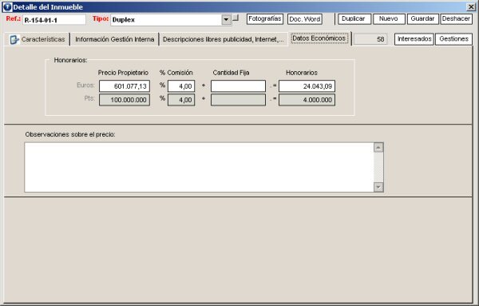Screen dimensions: 479x306
Task: Select the Datos Económicos tab
Action: (x=319, y=38)
